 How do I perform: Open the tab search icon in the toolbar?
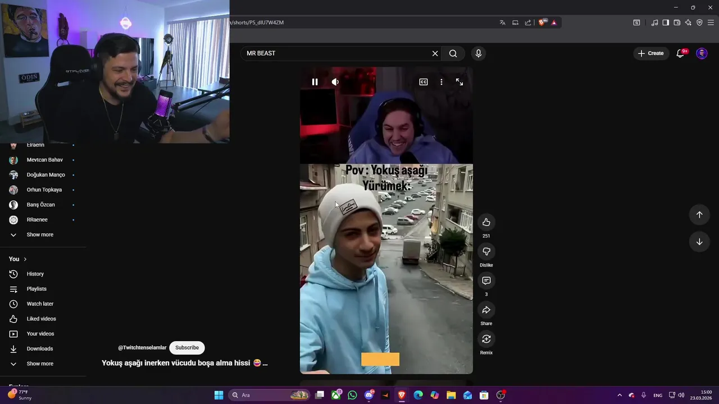click(x=636, y=22)
